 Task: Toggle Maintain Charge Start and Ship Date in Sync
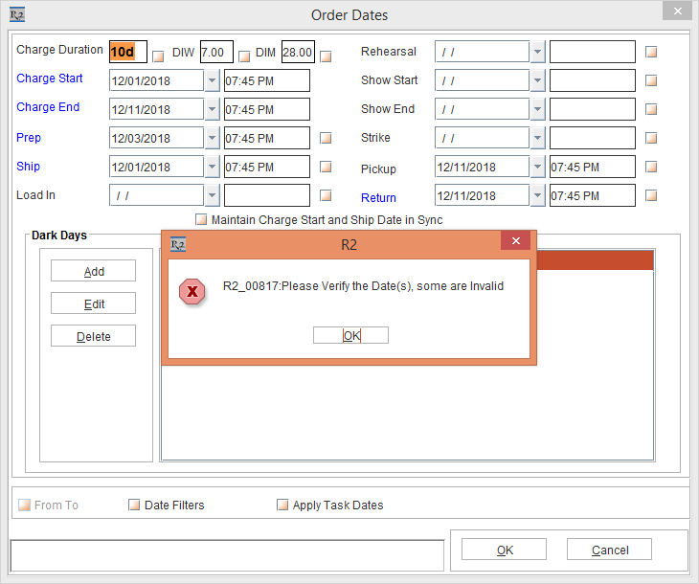[201, 219]
